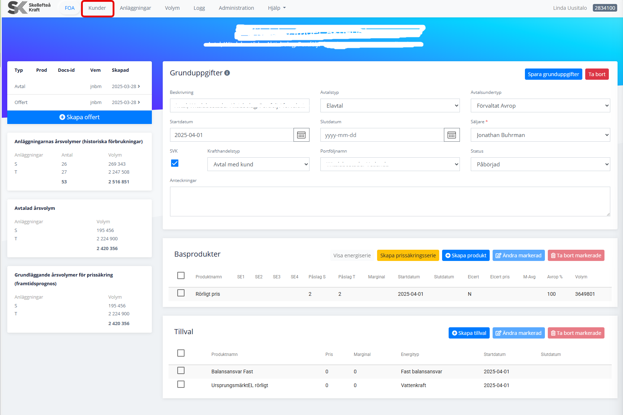Open the Avtalstyp dropdown

tap(389, 106)
